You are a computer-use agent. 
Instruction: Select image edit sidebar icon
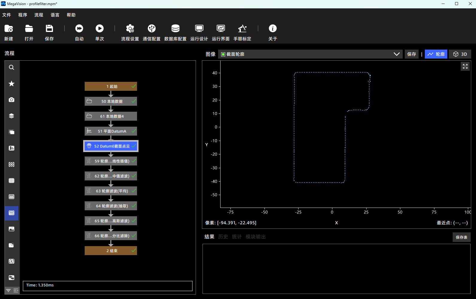(12, 148)
